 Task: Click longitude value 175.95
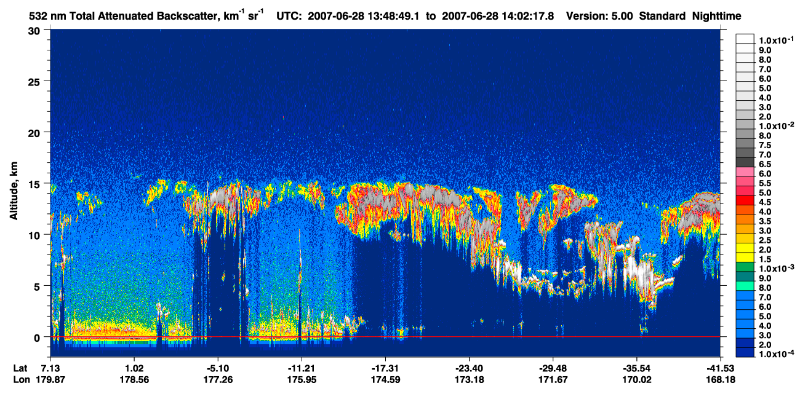tap(302, 379)
